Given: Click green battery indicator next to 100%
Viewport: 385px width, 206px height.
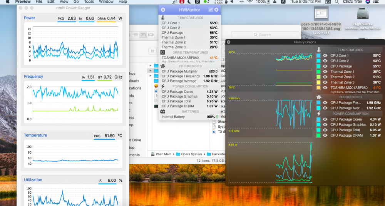Looking at the screenshot, I should pyautogui.click(x=217, y=117).
